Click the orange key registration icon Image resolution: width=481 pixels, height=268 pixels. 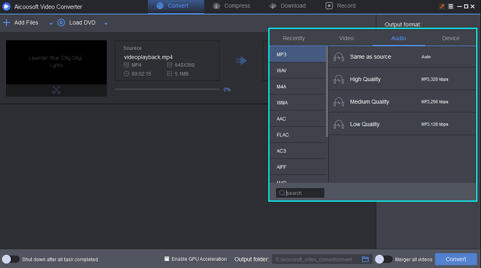(443, 6)
